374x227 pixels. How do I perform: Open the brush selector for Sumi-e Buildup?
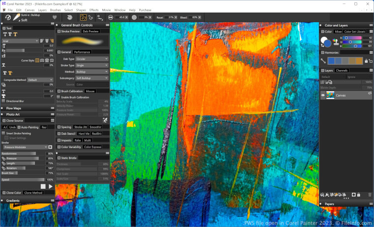tap(16, 17)
